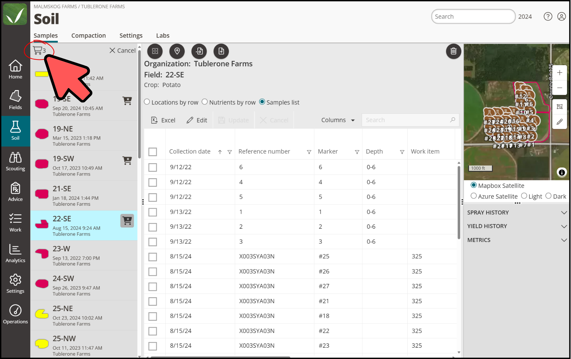Click the export document toolbar icon
571x359 pixels.
(x=221, y=51)
